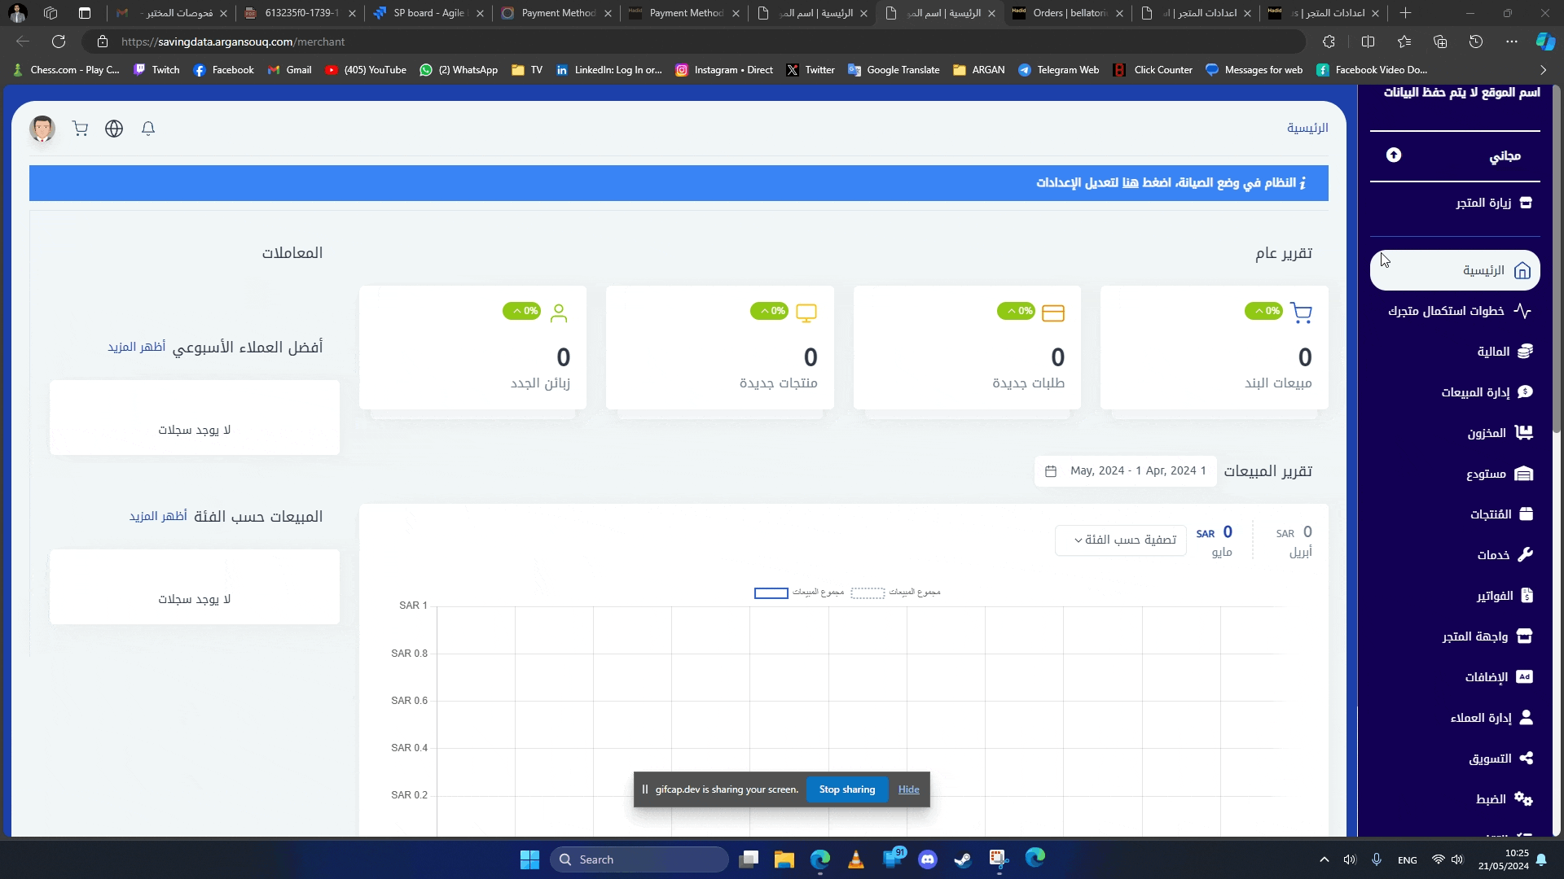Click the notification bell icon
The image size is (1564, 879).
click(148, 129)
